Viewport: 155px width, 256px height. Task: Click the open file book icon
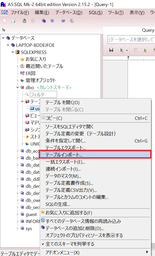point(14,21)
